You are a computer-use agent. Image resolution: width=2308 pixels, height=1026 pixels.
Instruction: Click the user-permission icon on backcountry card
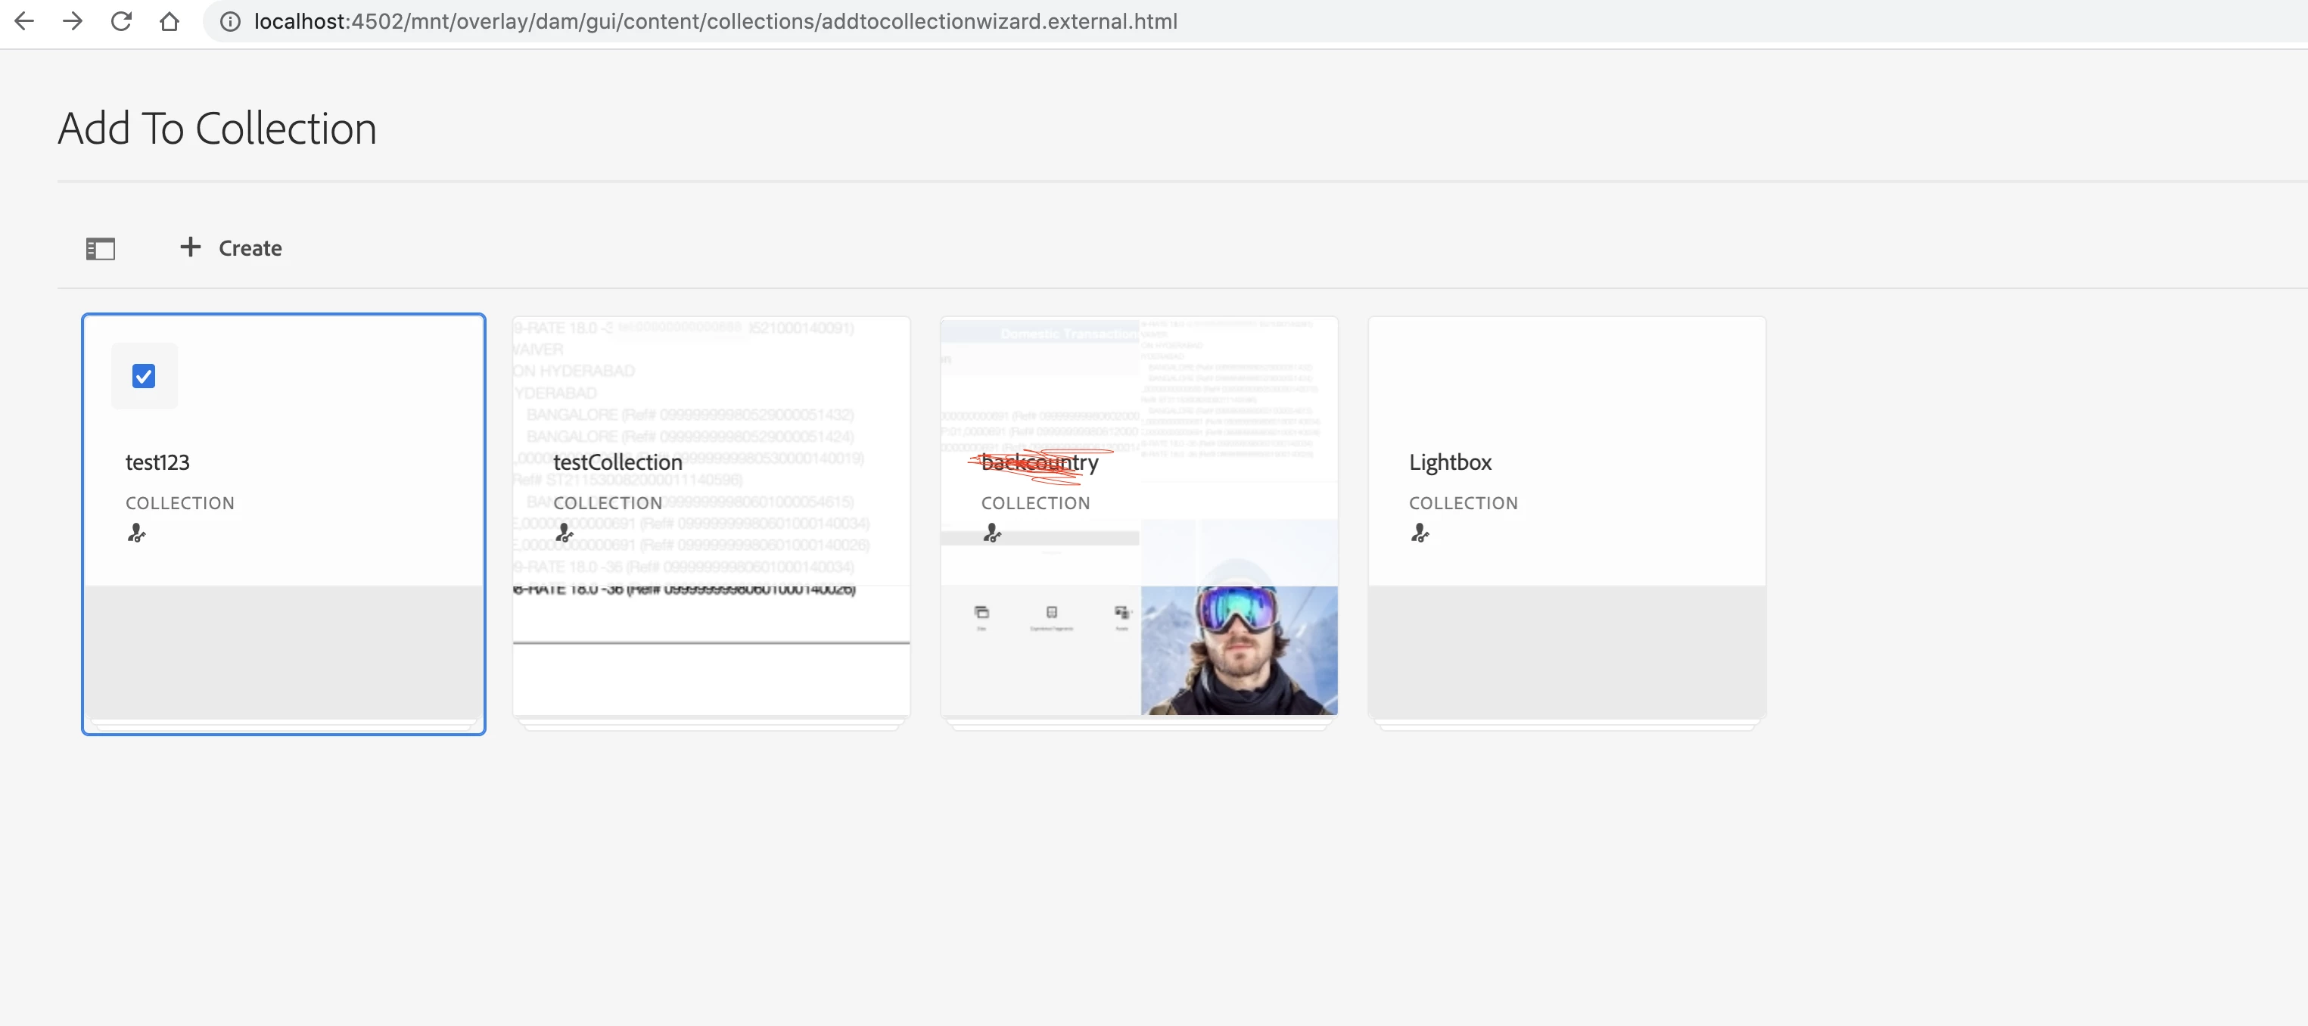click(992, 533)
